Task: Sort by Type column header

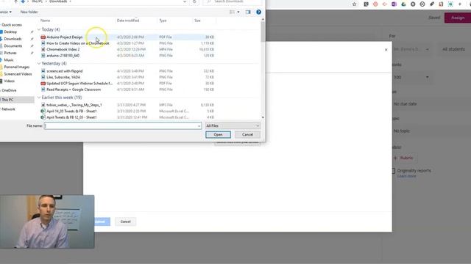Action: 163,21
